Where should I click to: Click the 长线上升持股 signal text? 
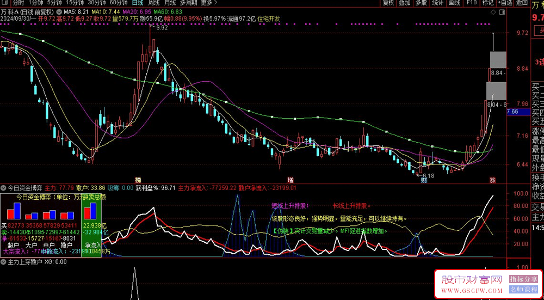click(x=351, y=205)
